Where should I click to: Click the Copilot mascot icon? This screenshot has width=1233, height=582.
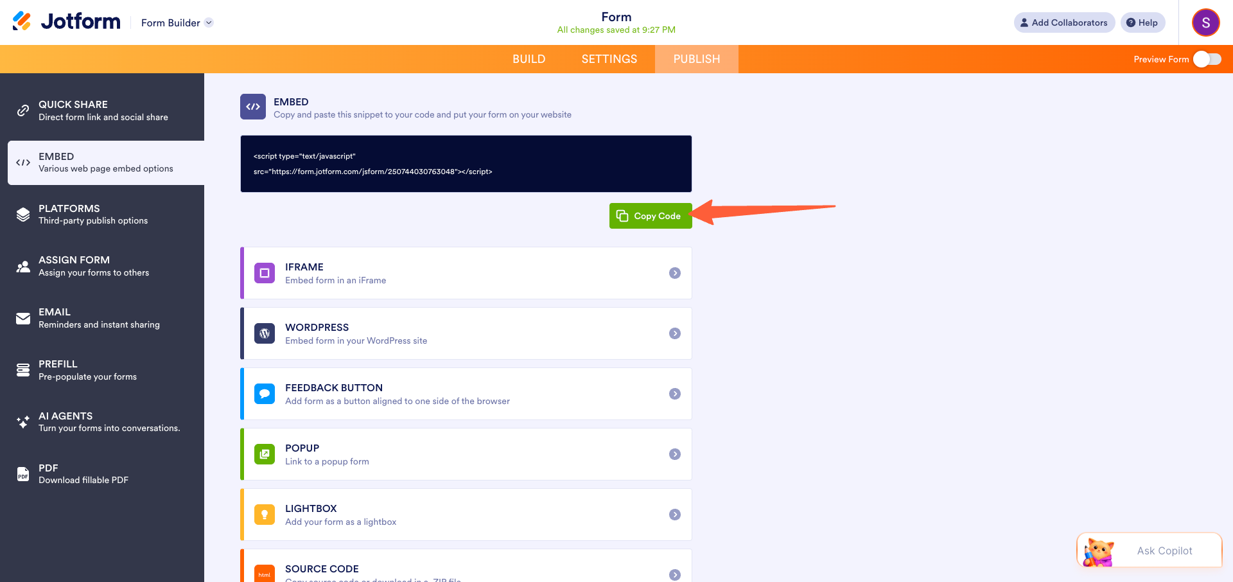point(1099,552)
